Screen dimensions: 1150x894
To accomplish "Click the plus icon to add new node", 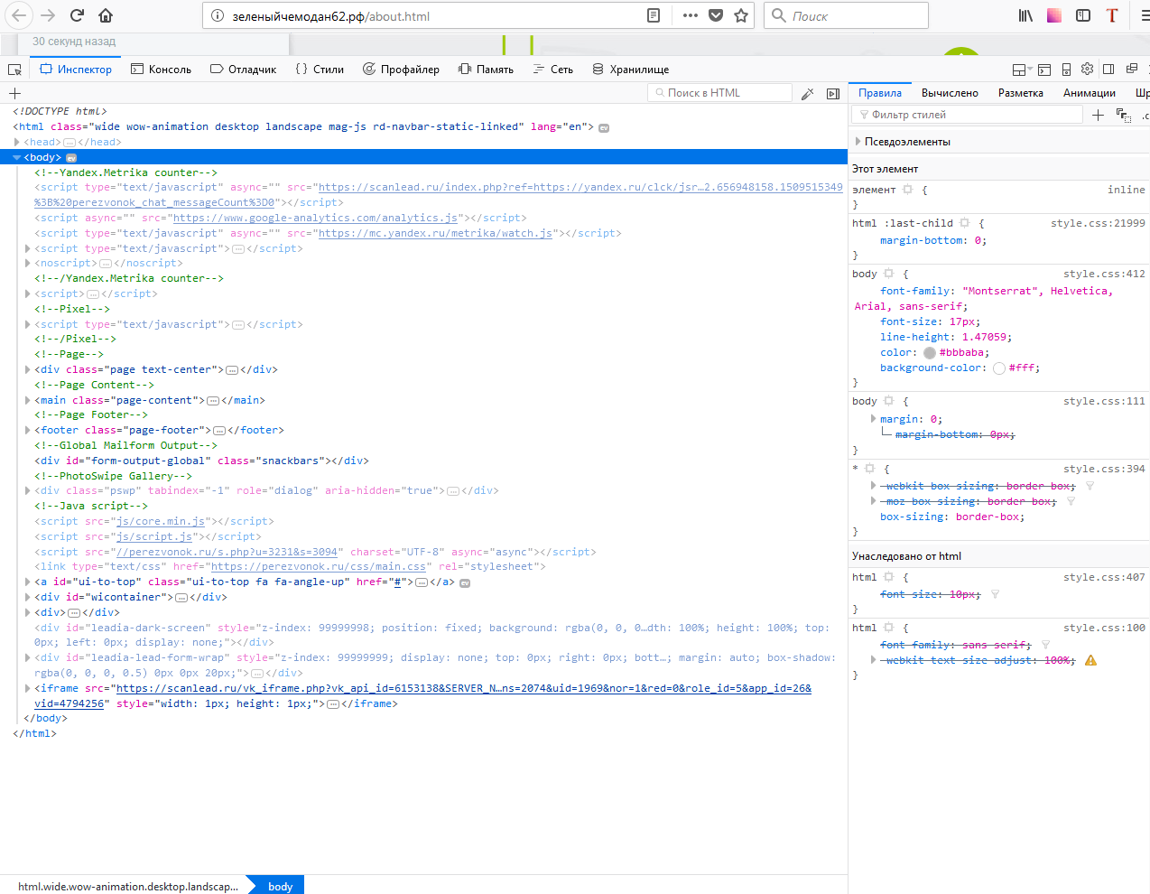I will pos(14,93).
